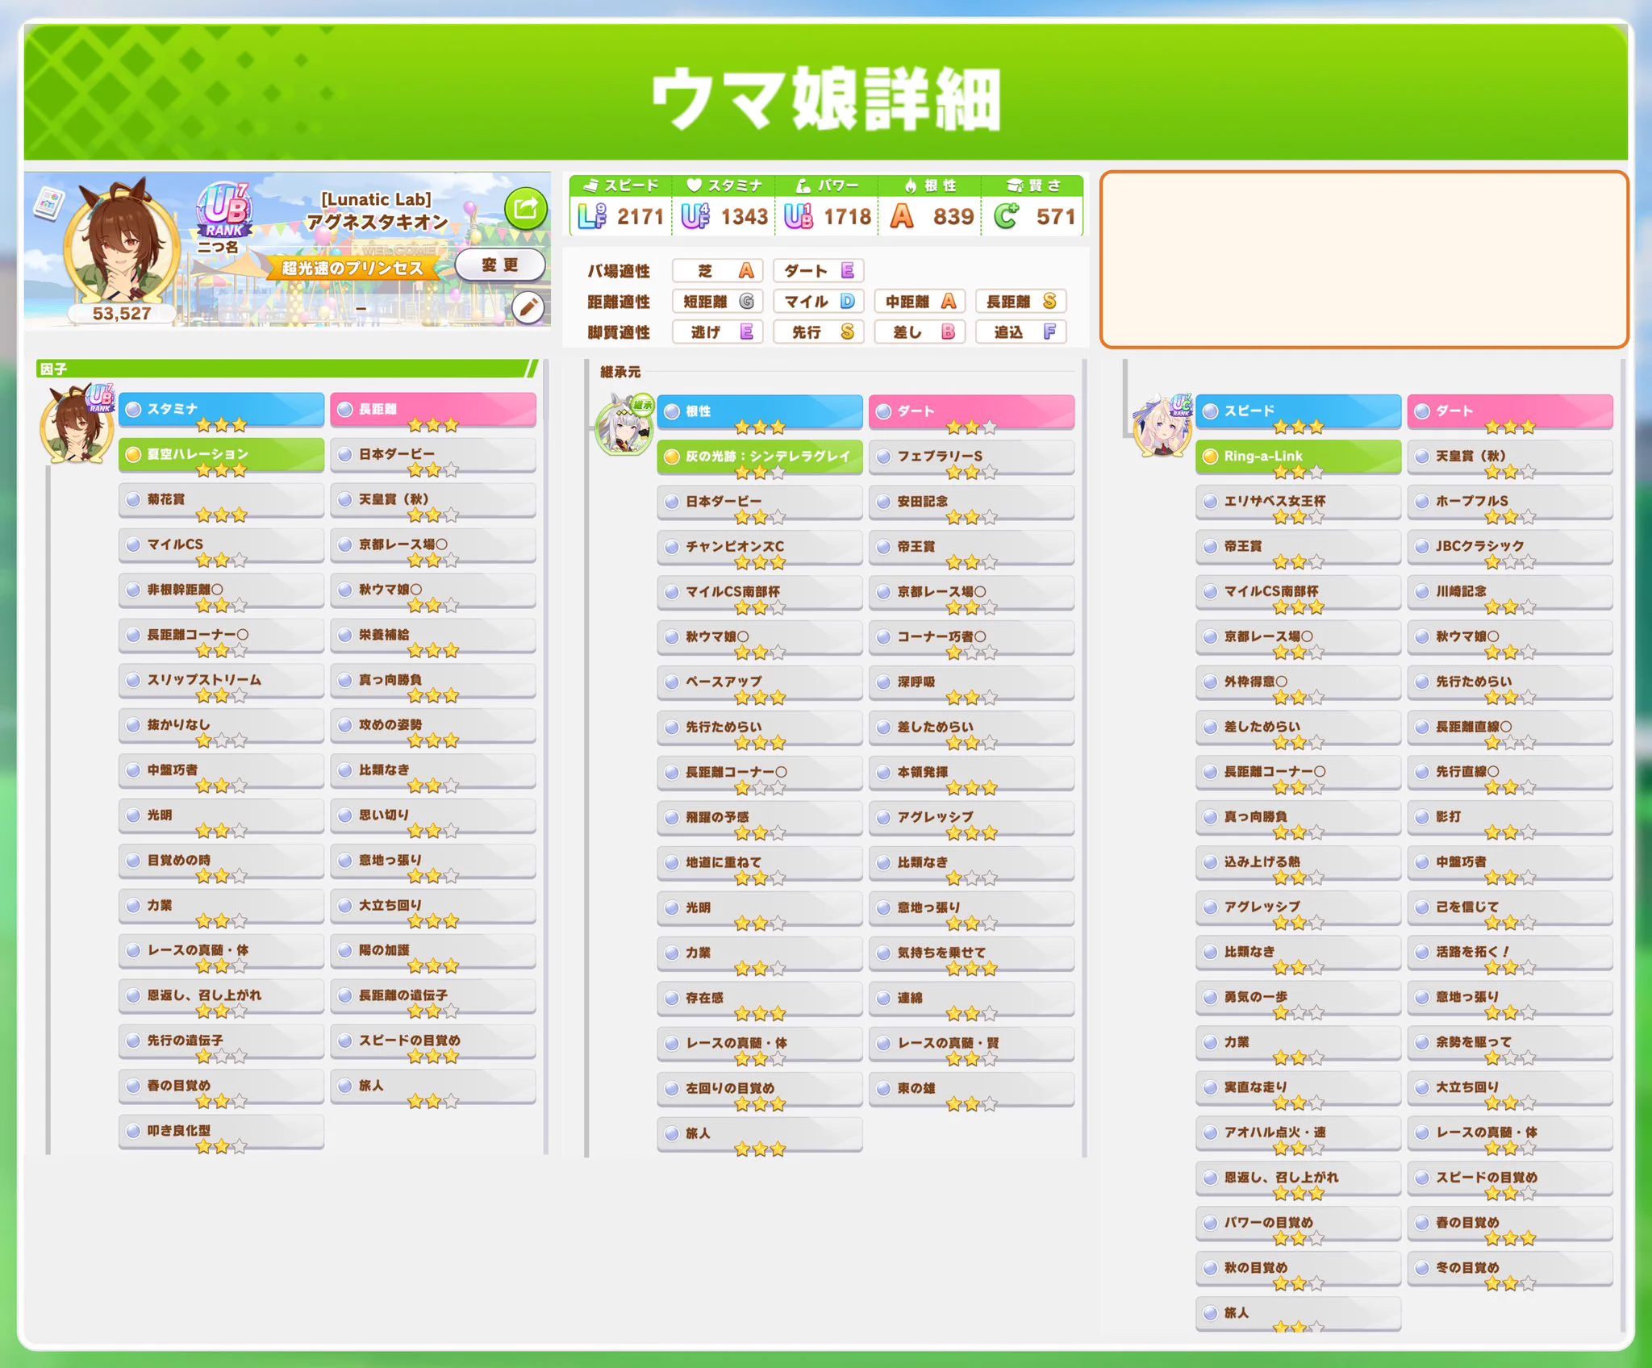Viewport: 1652px width, 1368px height.
Task: Click the 川崎記念 factor row
Action: coord(1510,592)
